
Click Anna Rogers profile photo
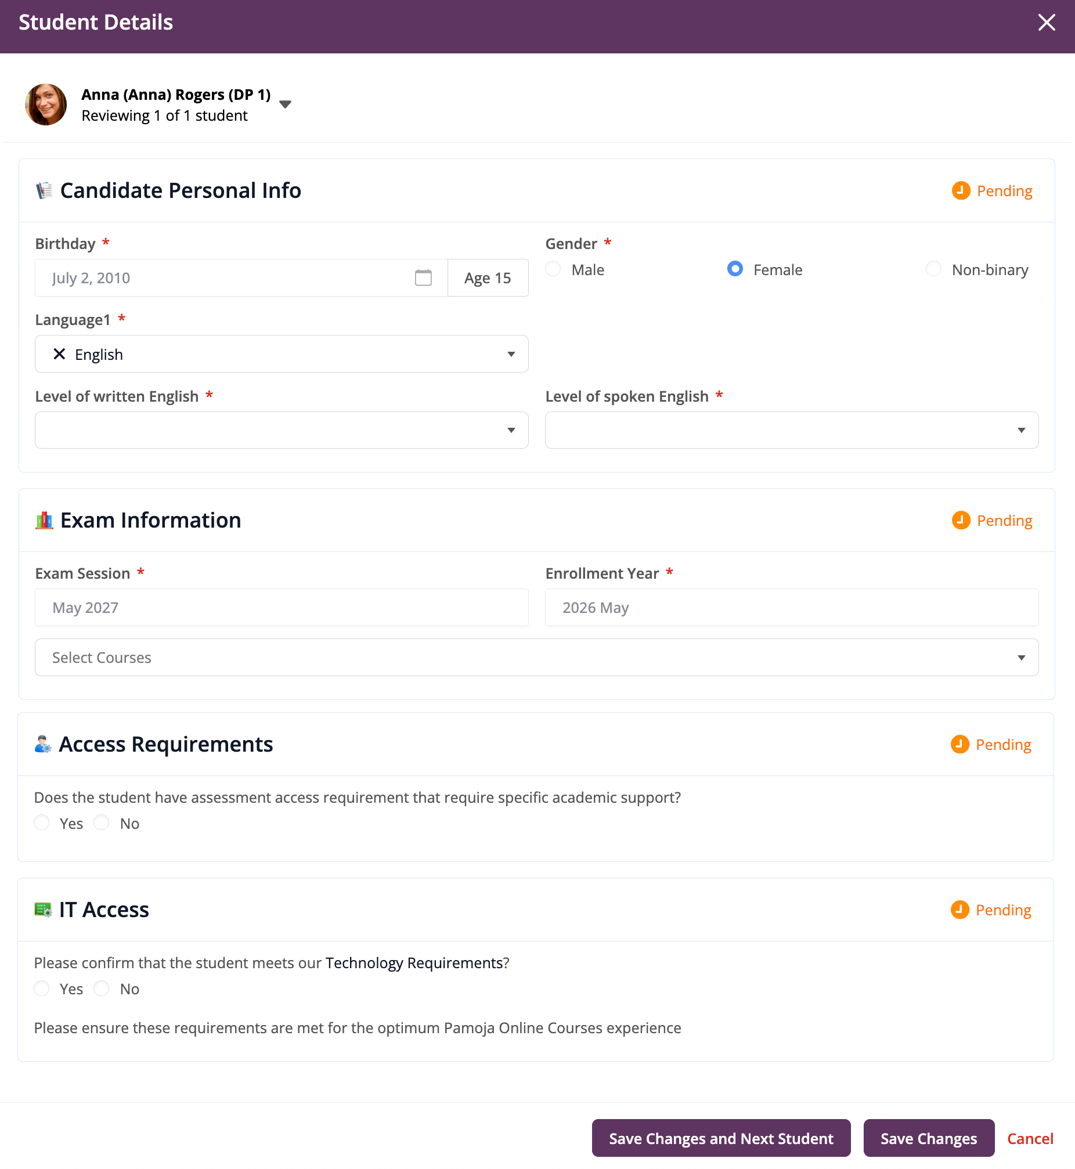(x=46, y=104)
